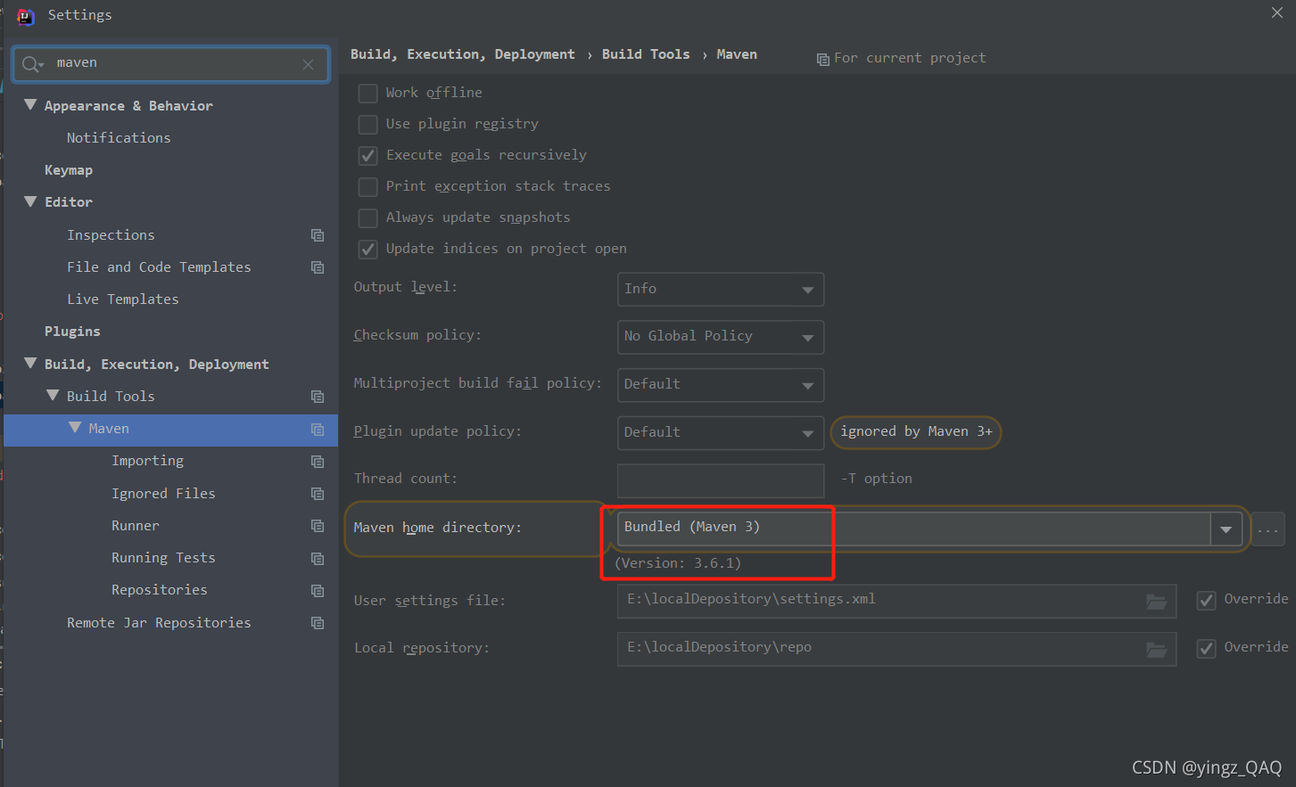Image resolution: width=1296 pixels, height=787 pixels.
Task: Click the project-level icon beside Repositories
Action: [x=318, y=591]
